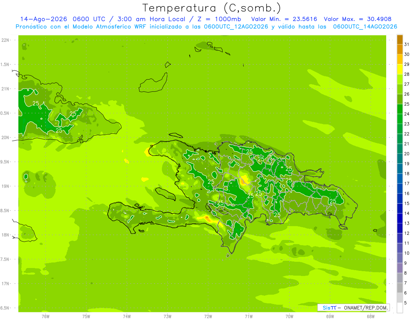Viewport: 416px width, 321px height.
Task: Pick the orange swatch between 30 and 31
Action: (x=400, y=49)
